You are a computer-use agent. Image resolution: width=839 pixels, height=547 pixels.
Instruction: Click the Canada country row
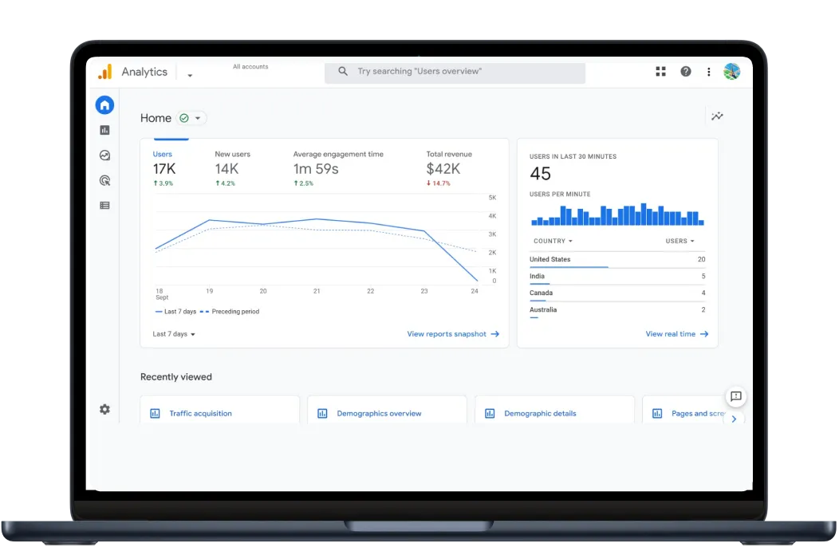point(617,293)
